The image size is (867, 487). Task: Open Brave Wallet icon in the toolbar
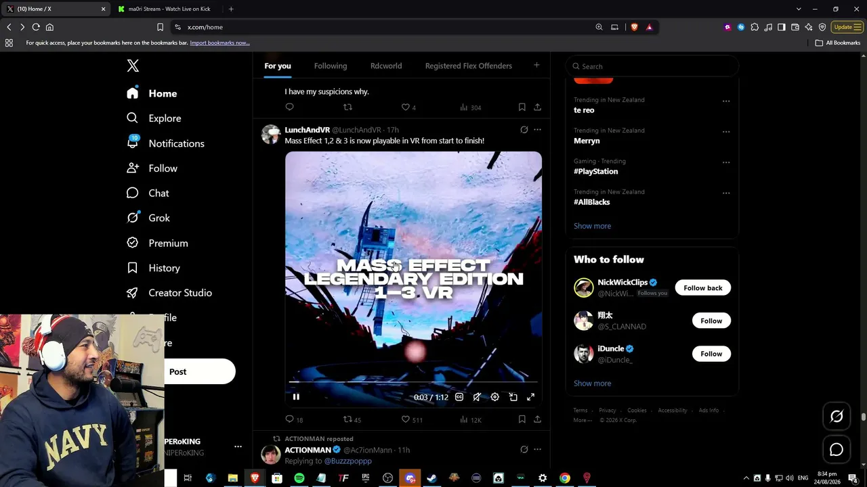(795, 27)
